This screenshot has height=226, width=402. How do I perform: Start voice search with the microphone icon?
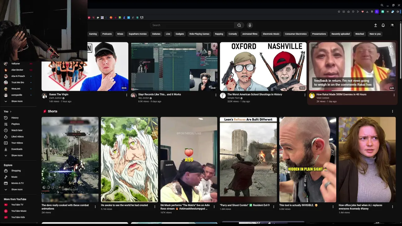click(250, 25)
